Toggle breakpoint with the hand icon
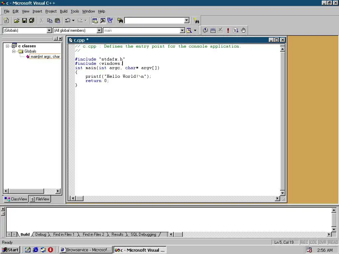Viewport: 339px width, 254px height. pos(243,30)
